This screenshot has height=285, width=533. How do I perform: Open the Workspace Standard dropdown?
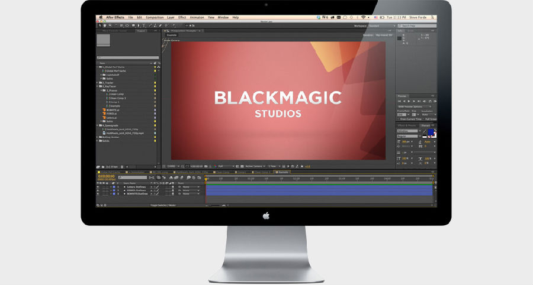click(383, 26)
